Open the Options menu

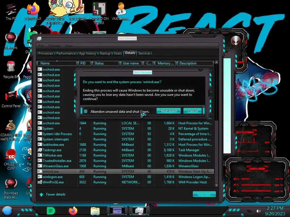click(x=54, y=46)
